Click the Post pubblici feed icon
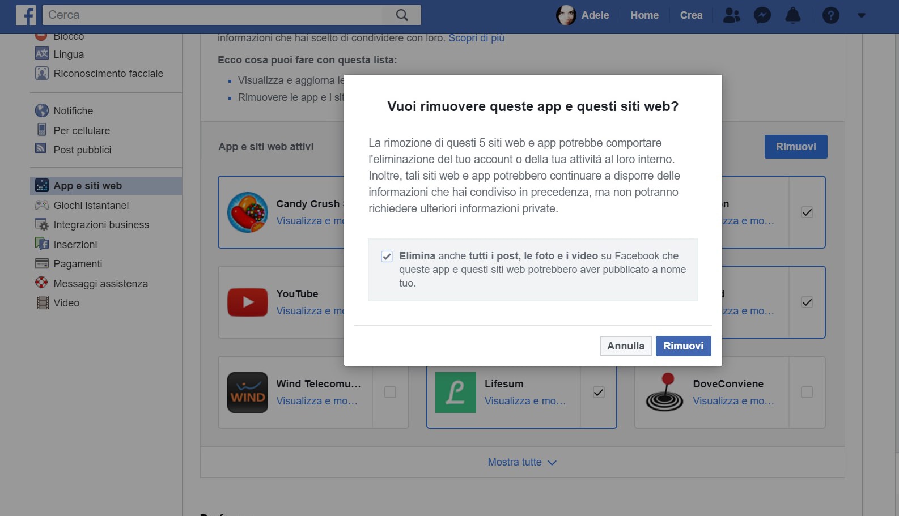The height and width of the screenshot is (516, 899). point(41,148)
